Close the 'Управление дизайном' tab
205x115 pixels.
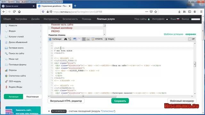tap(70, 6)
